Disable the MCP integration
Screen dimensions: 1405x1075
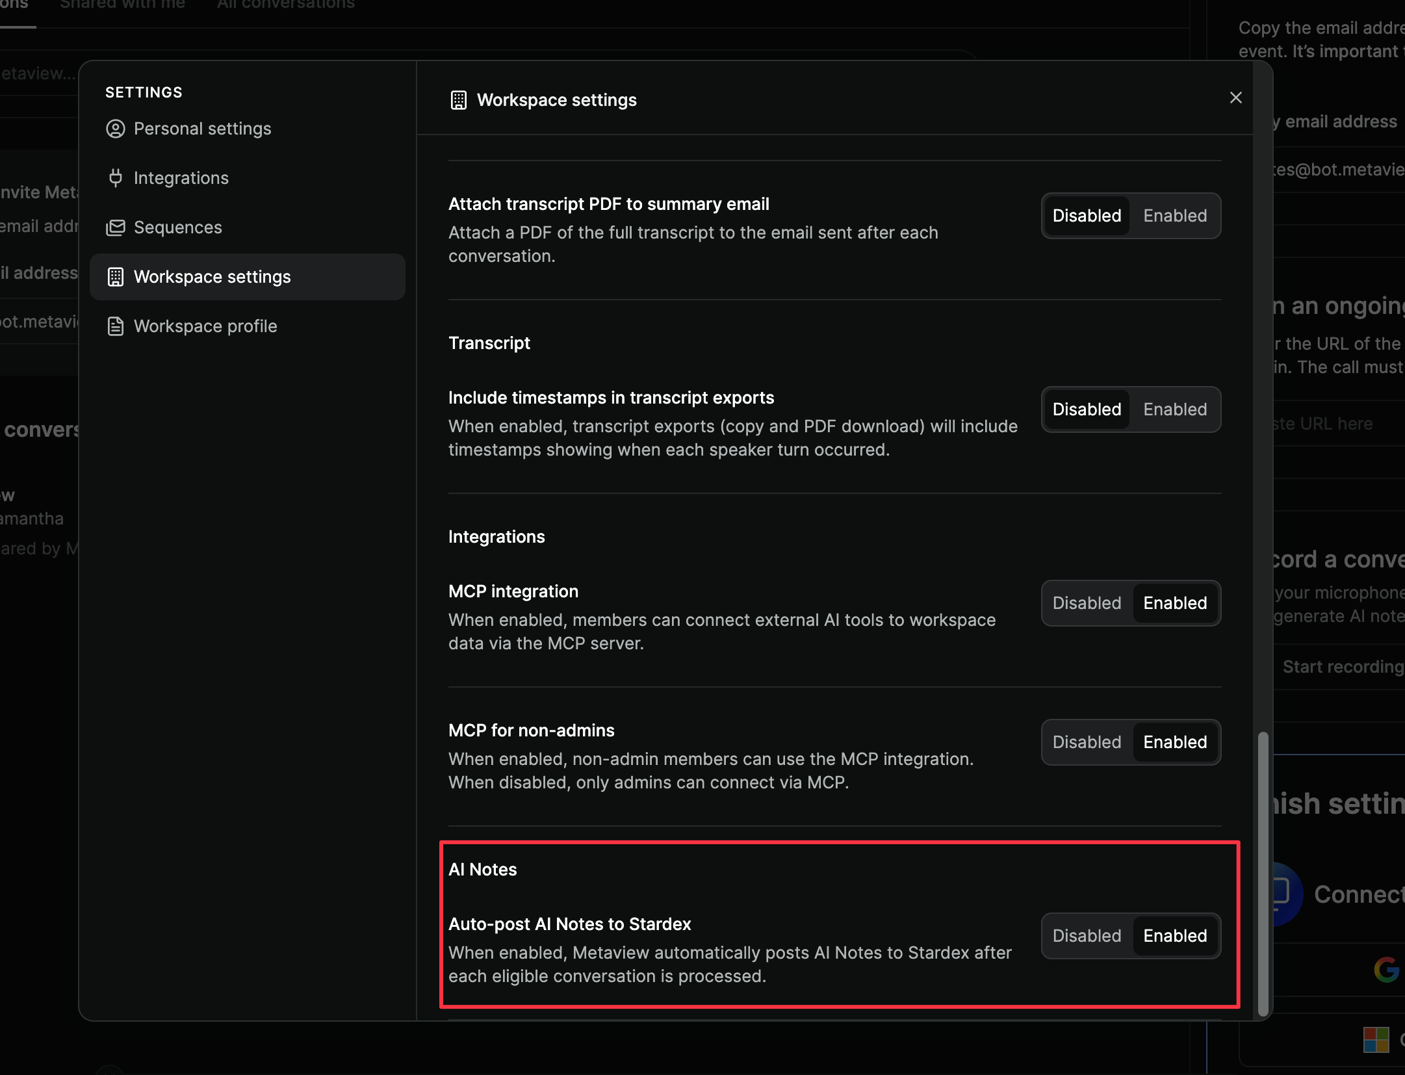click(x=1087, y=603)
